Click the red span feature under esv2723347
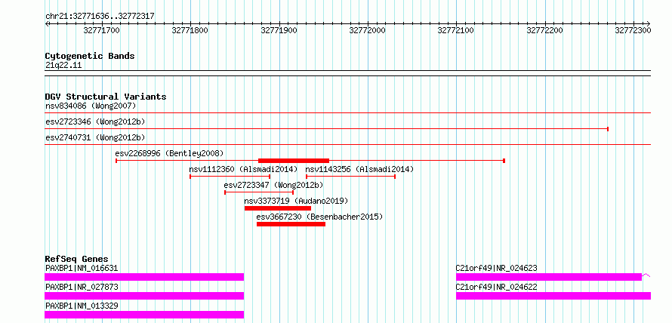The height and width of the screenshot is (323, 672). [x=259, y=192]
